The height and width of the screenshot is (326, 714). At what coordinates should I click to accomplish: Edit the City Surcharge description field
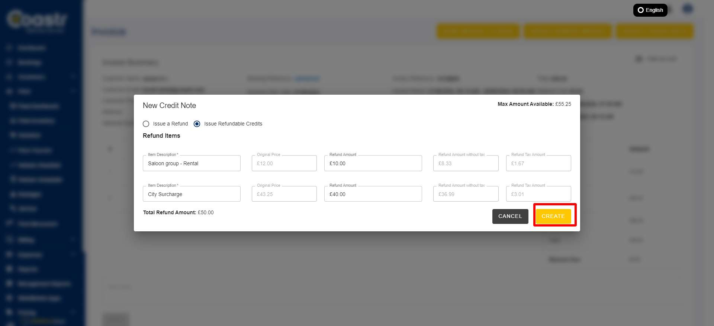(192, 194)
